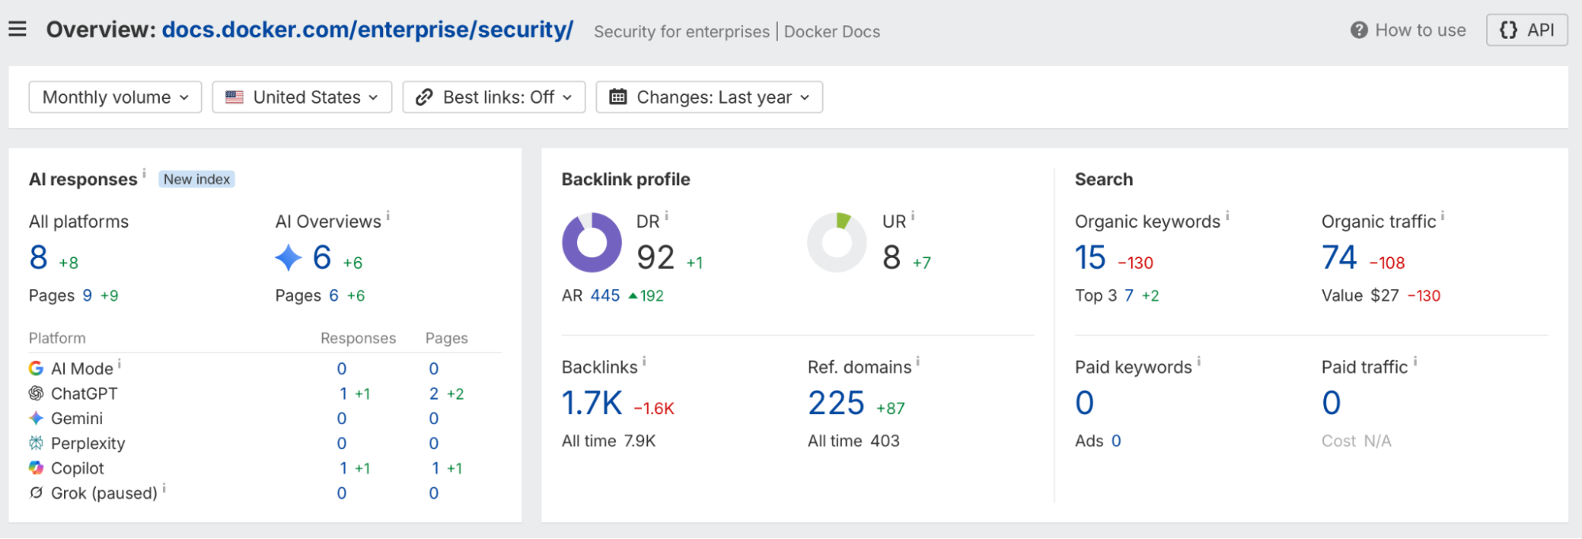
Task: Click Top 3 keywords value 7
Action: tap(1129, 295)
